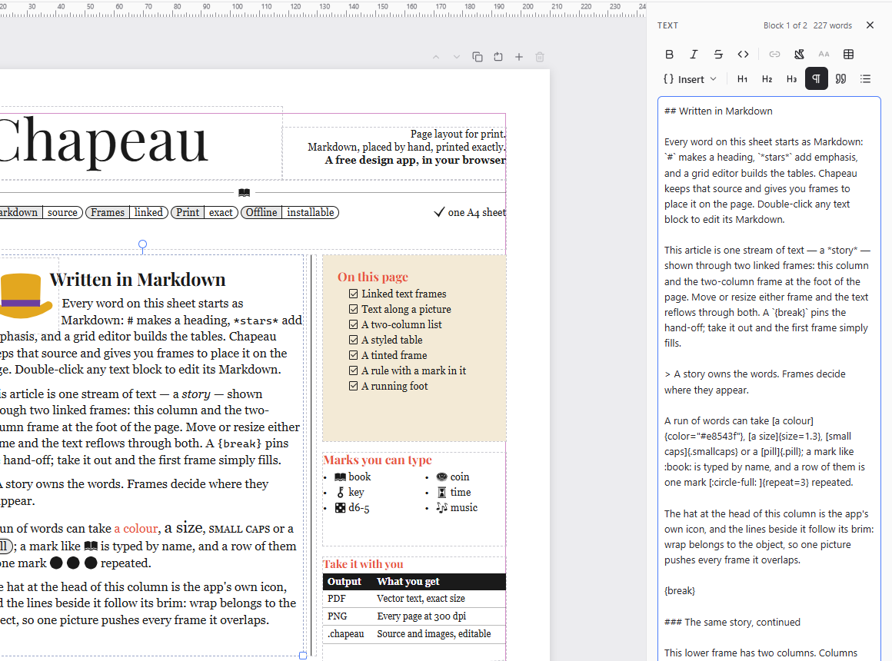Viewport: 892px width, 661px height.
Task: Apply the bulleted list style
Action: click(865, 79)
